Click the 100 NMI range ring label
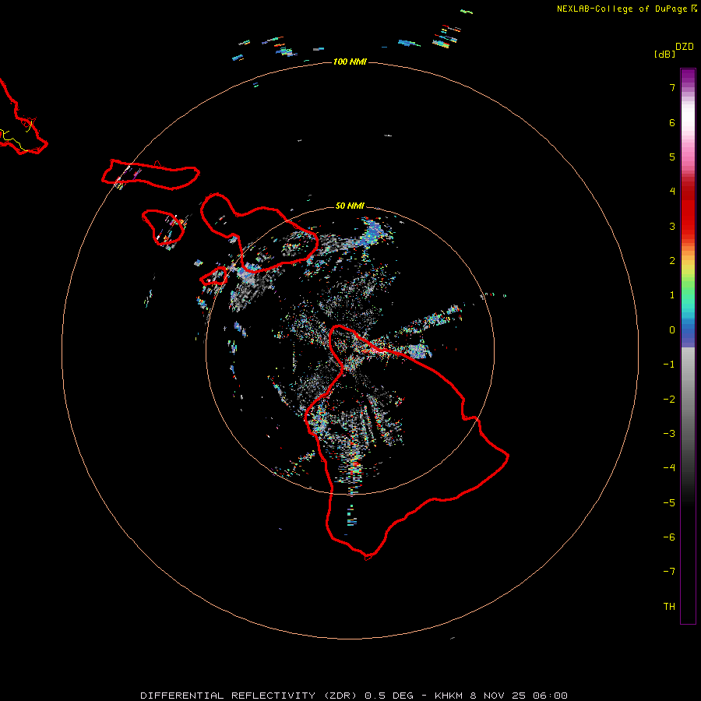Screen dimensions: 701x701 coord(350,62)
